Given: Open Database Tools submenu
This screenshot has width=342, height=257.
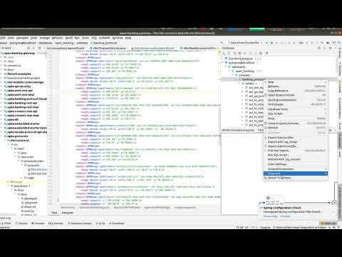Looking at the screenshot, I should (x=296, y=109).
